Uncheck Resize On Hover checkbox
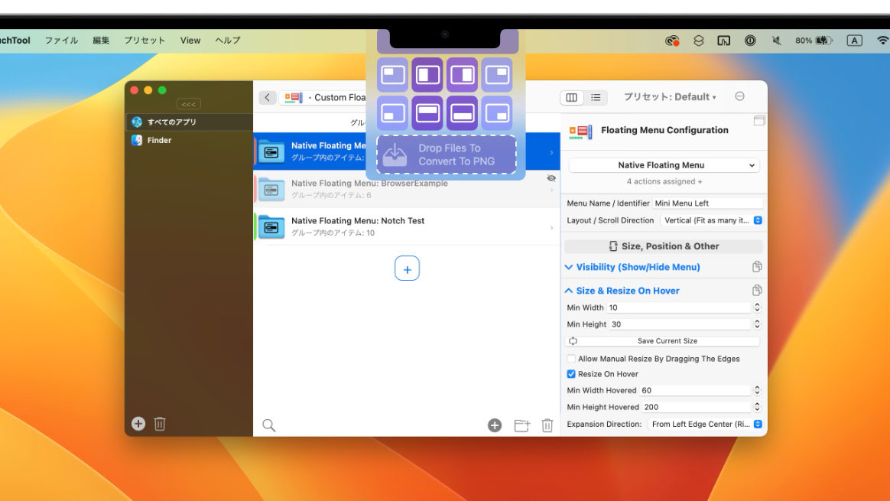890x501 pixels. [571, 374]
